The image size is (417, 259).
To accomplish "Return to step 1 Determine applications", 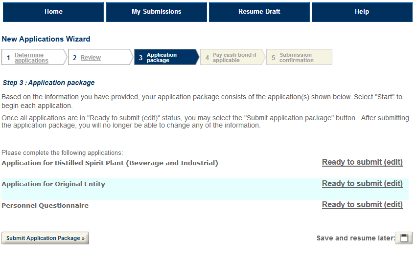I will [31, 58].
